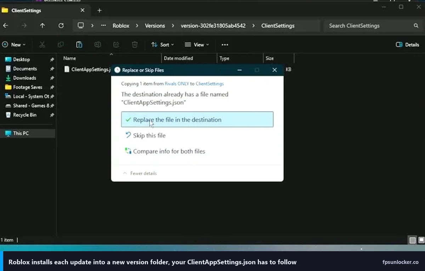
Task: Click the Replace or Skip Files clock icon
Action: [117, 70]
